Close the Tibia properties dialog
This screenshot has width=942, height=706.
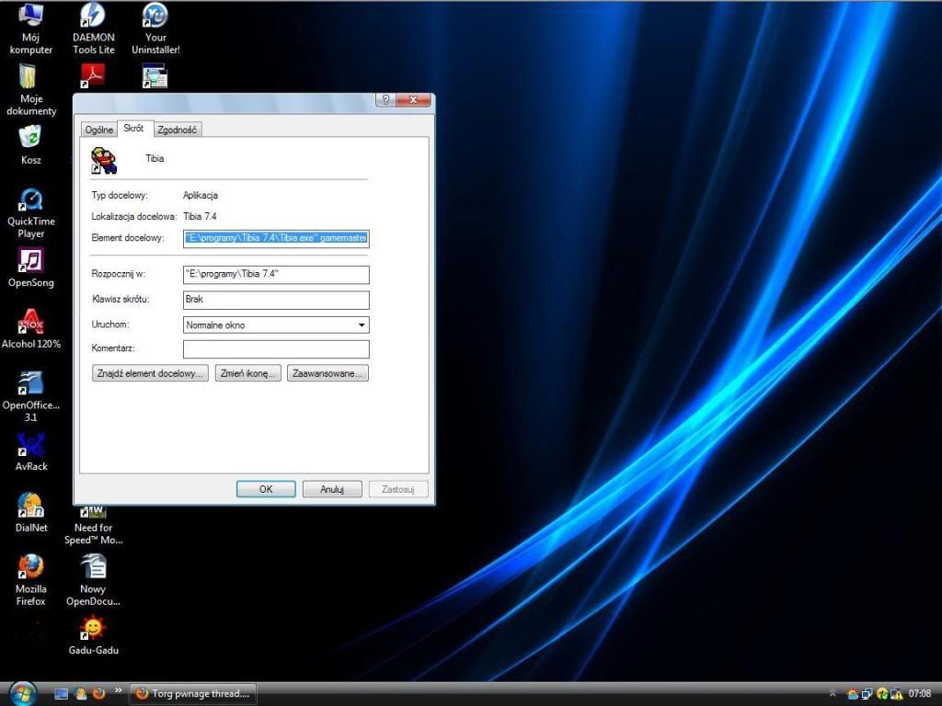point(413,99)
